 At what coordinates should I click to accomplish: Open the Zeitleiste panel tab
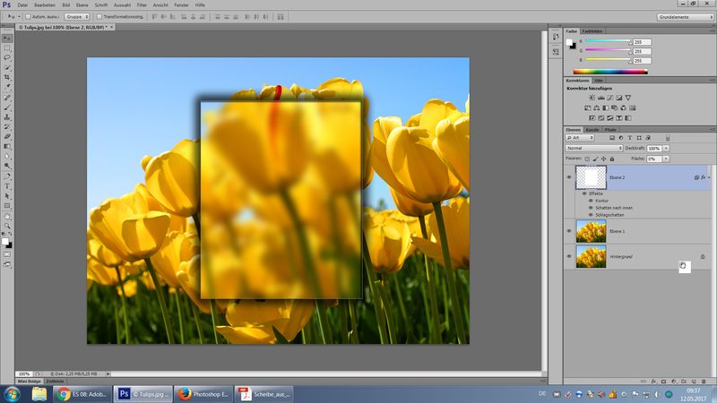click(x=55, y=382)
